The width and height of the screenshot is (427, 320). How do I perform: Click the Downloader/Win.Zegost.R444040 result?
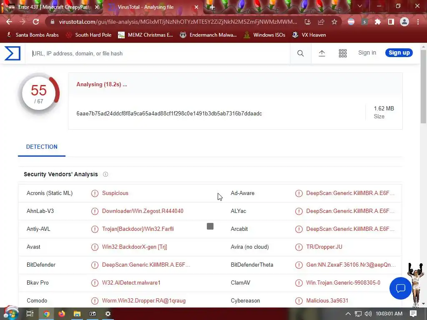tap(143, 211)
